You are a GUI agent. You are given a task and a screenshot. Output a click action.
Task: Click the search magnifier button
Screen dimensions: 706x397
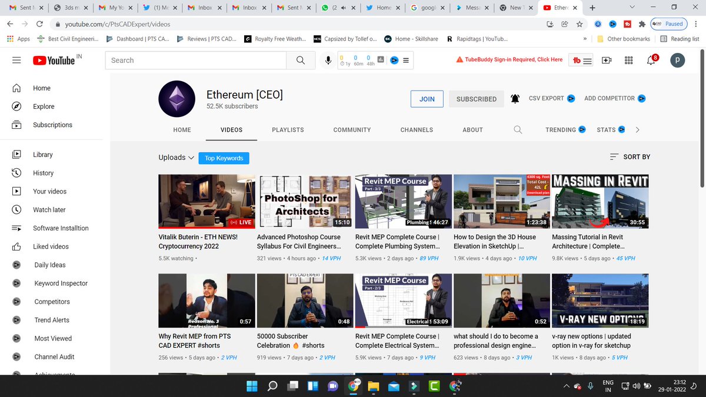coord(301,60)
